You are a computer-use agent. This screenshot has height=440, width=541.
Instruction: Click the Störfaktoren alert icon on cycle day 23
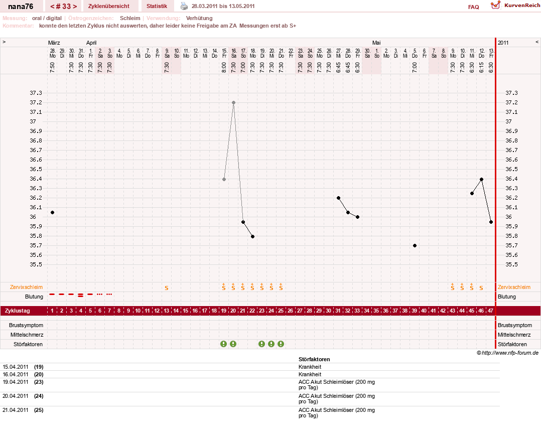click(x=262, y=344)
